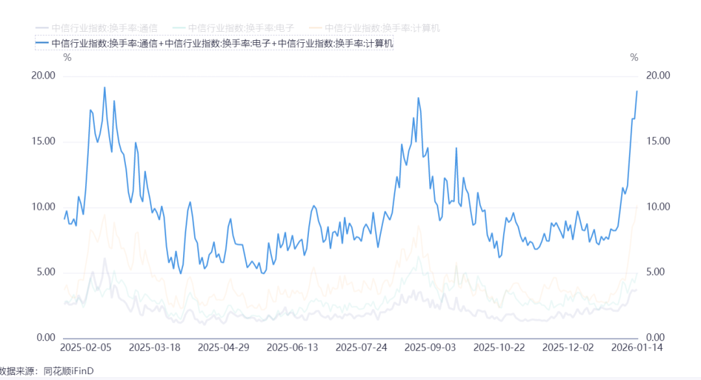Select the right axis 10.00 value
This screenshot has width=701, height=380.
point(658,207)
